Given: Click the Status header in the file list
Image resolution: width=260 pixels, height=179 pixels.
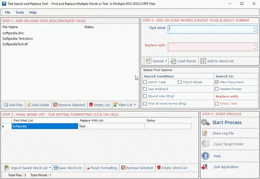Looking at the screenshot, I should coord(89,27).
